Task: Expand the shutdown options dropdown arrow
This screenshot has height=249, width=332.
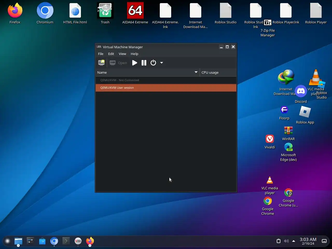Action: pos(161,63)
